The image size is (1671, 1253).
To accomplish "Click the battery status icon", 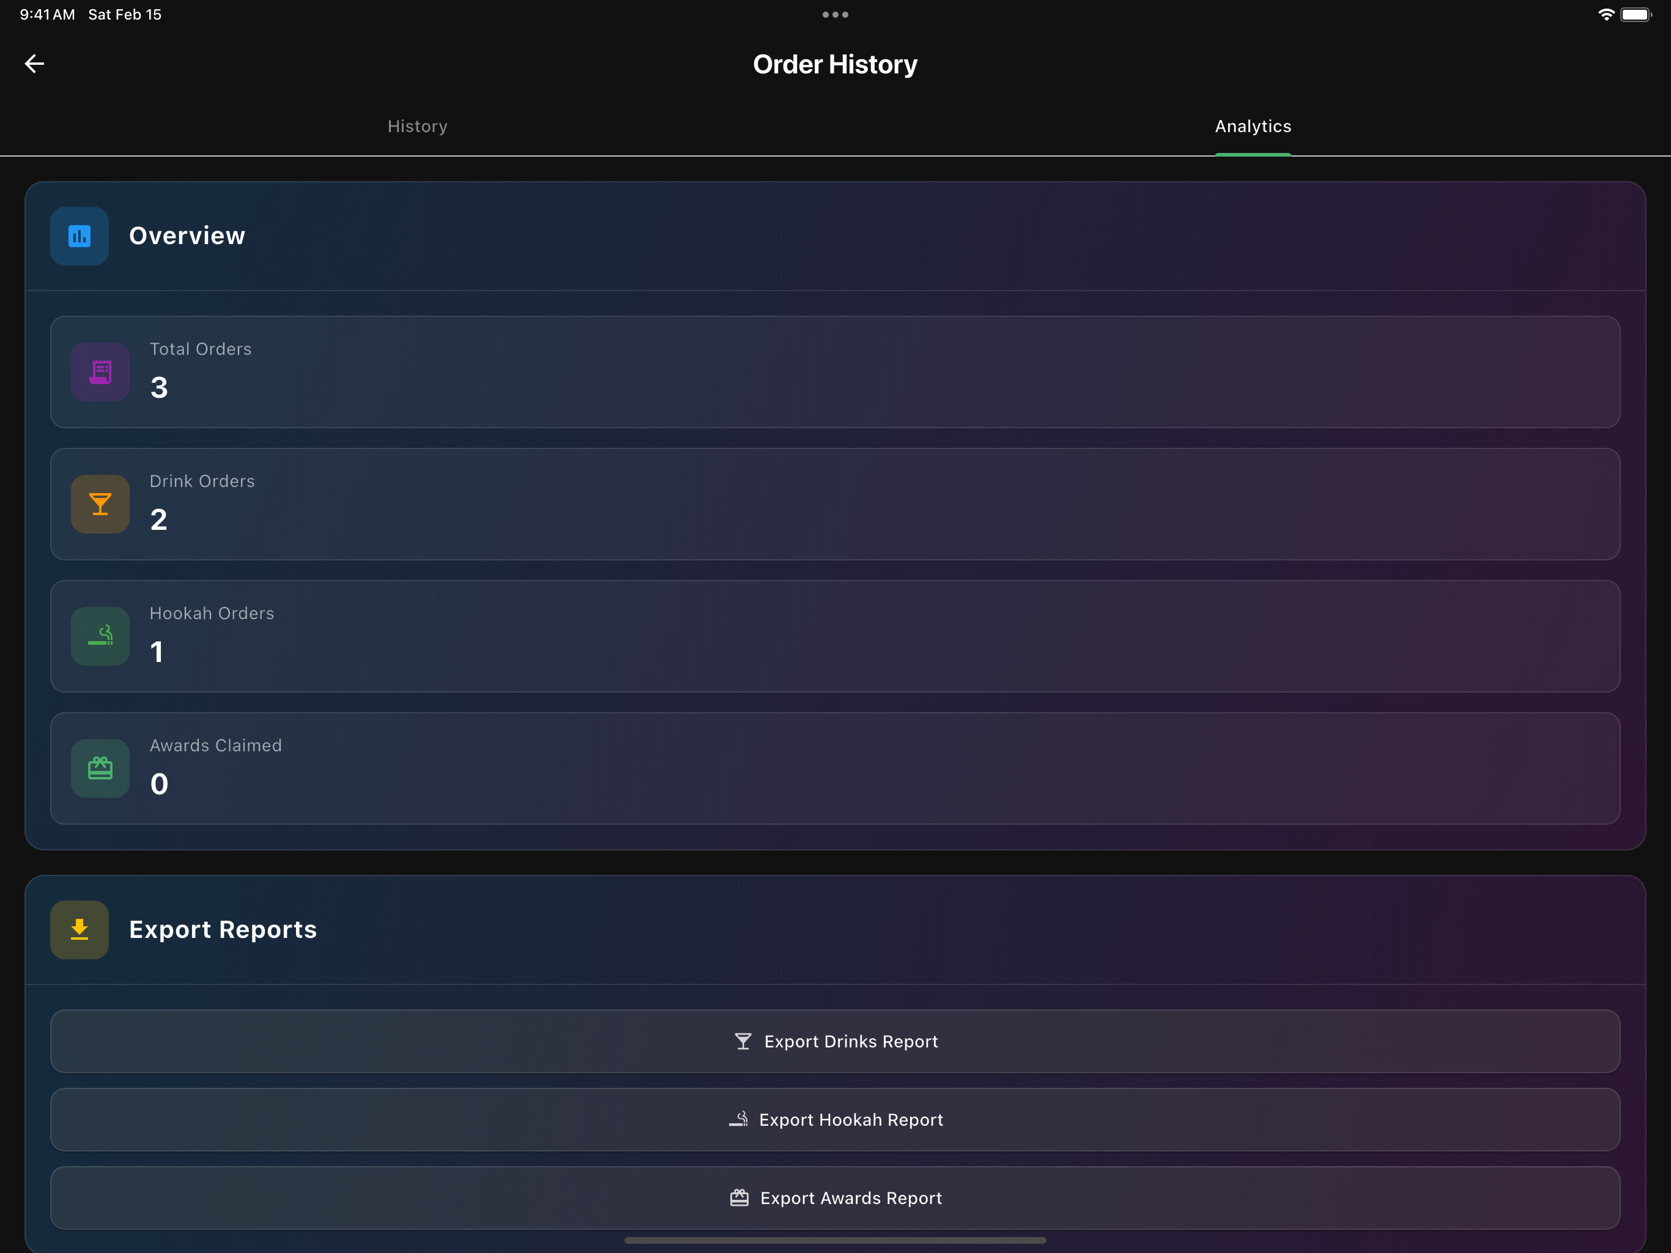I will click(1636, 14).
